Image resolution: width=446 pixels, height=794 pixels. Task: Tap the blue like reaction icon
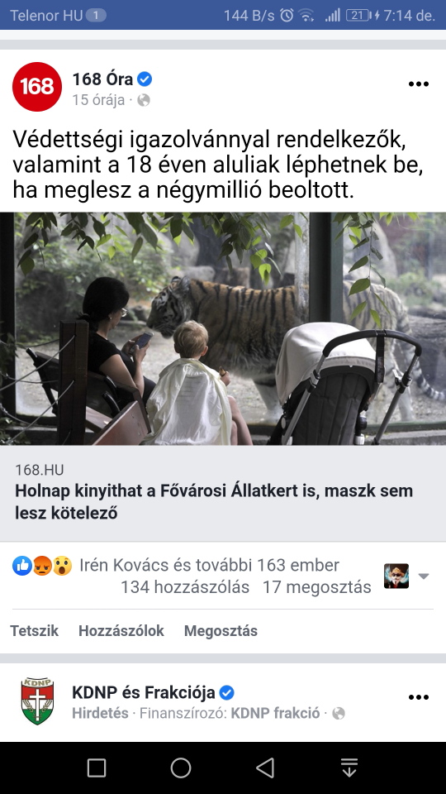pos(22,566)
